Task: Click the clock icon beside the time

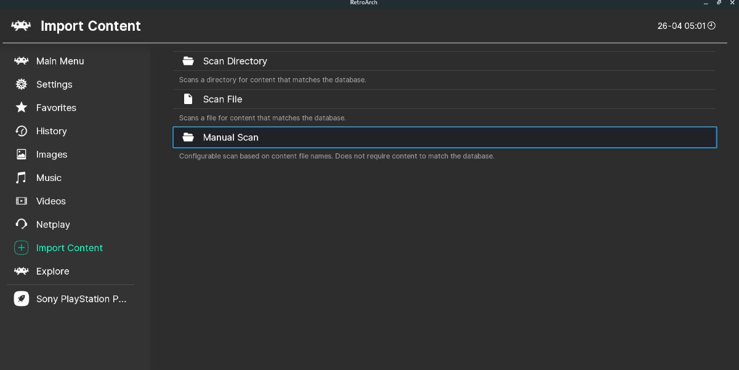Action: pos(711,26)
